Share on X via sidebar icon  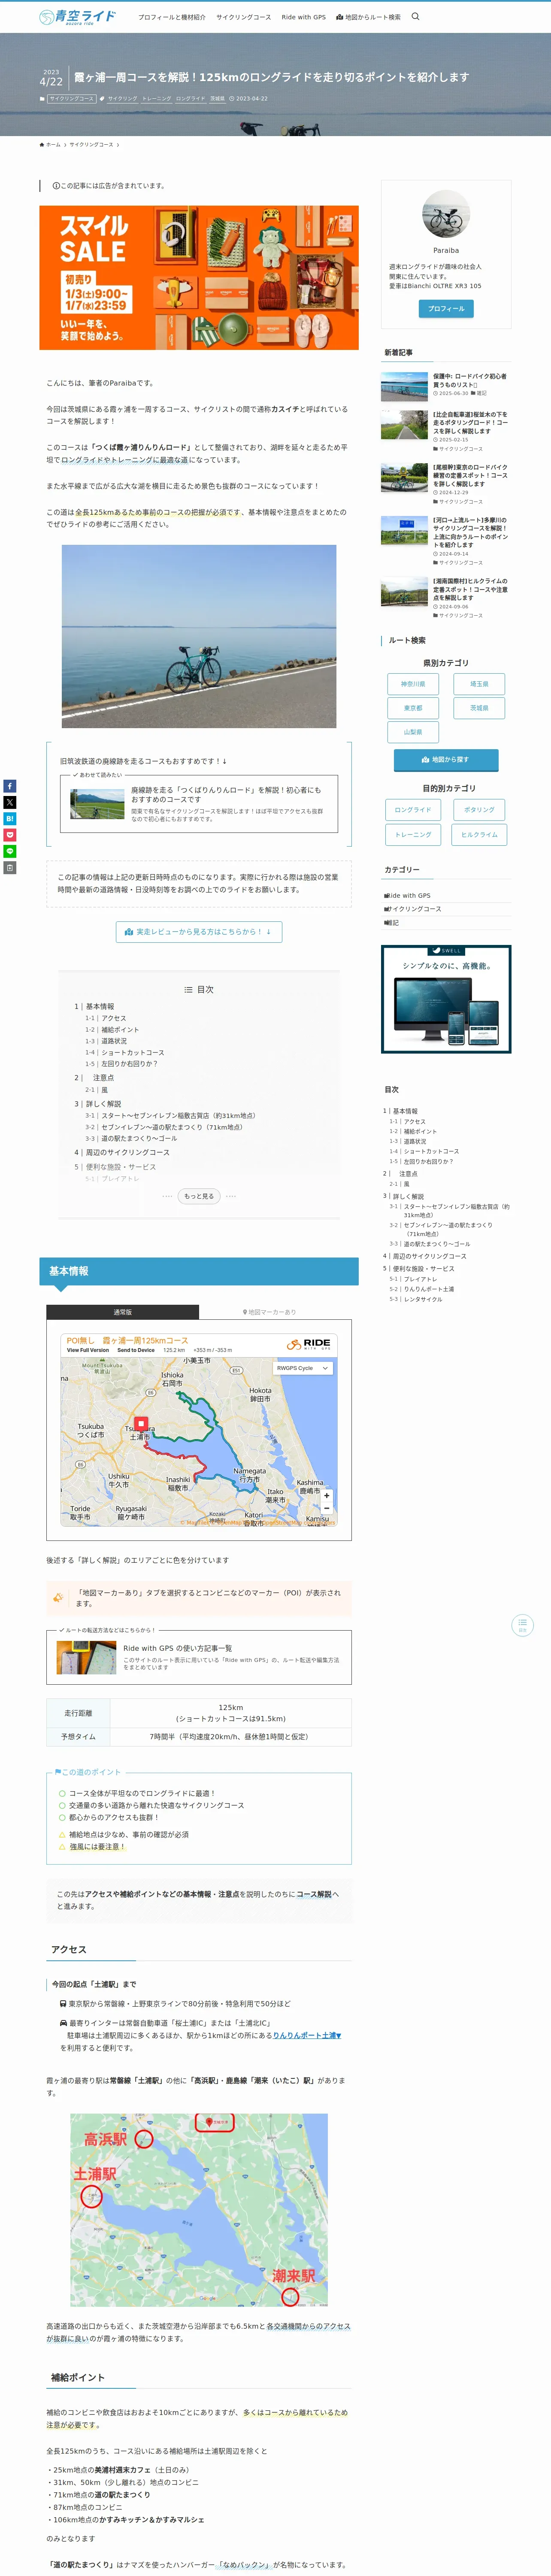click(10, 802)
